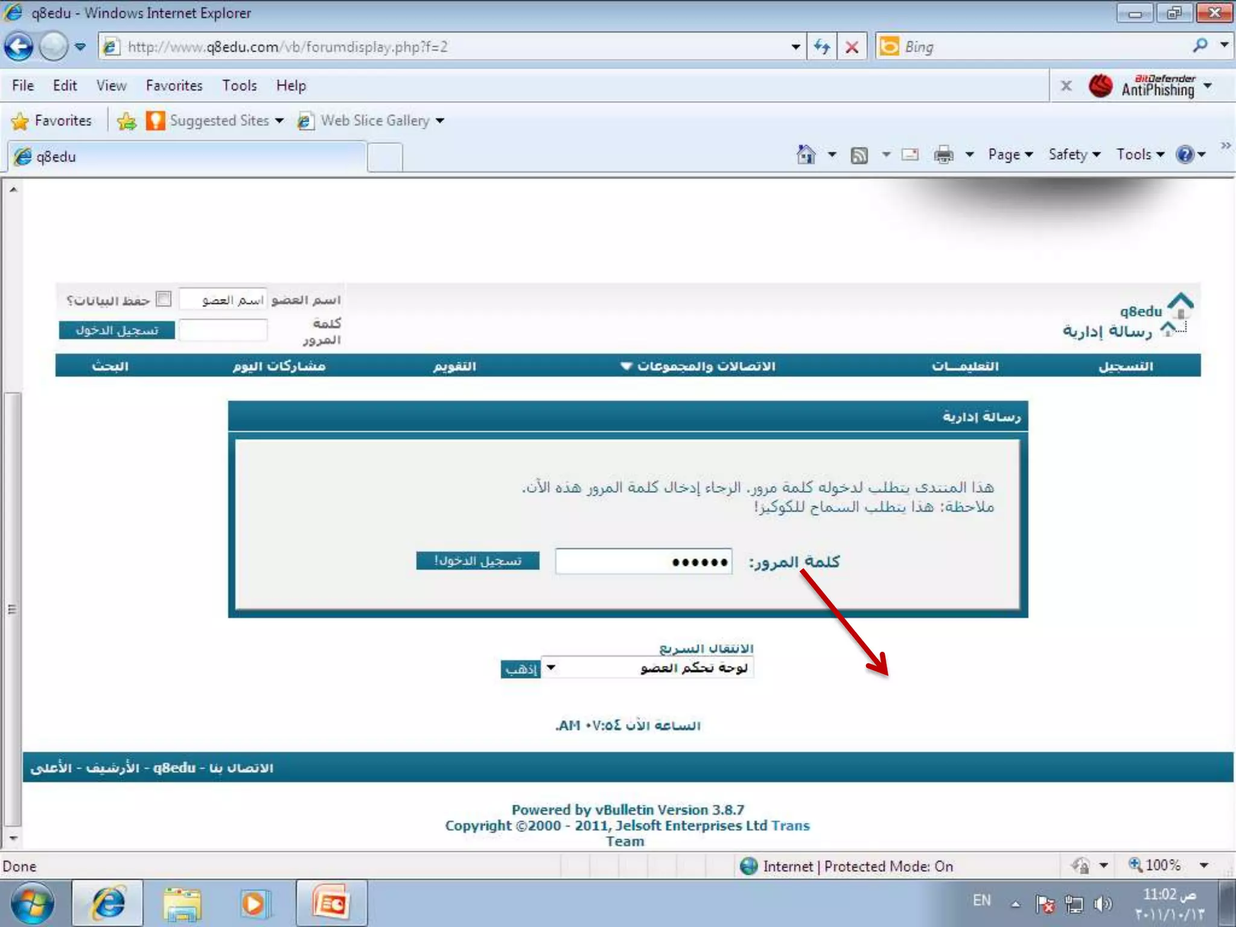This screenshot has width=1236, height=927.
Task: Click the Trans Team footer link
Action: click(790, 826)
